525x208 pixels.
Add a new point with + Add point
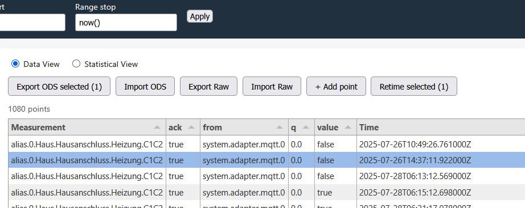tap(336, 86)
